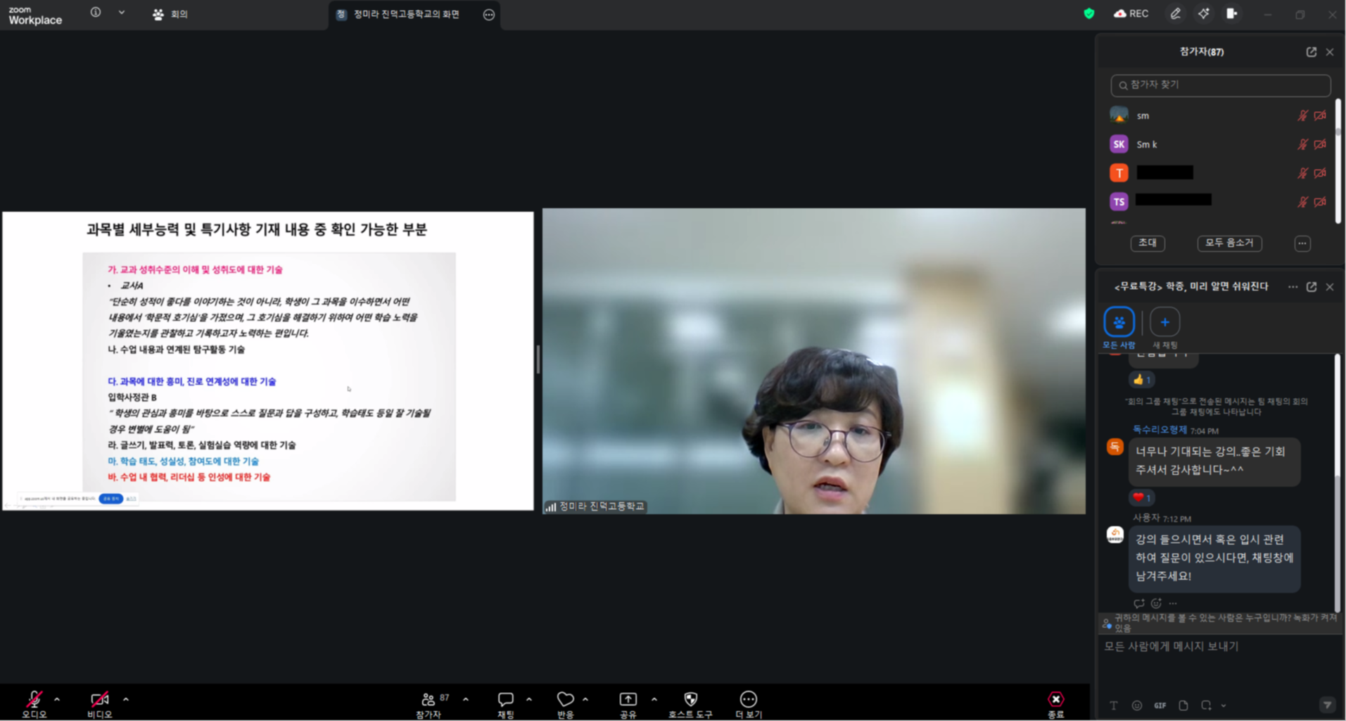
Task: Click the pen annotate icon in title bar
Action: click(x=1175, y=13)
